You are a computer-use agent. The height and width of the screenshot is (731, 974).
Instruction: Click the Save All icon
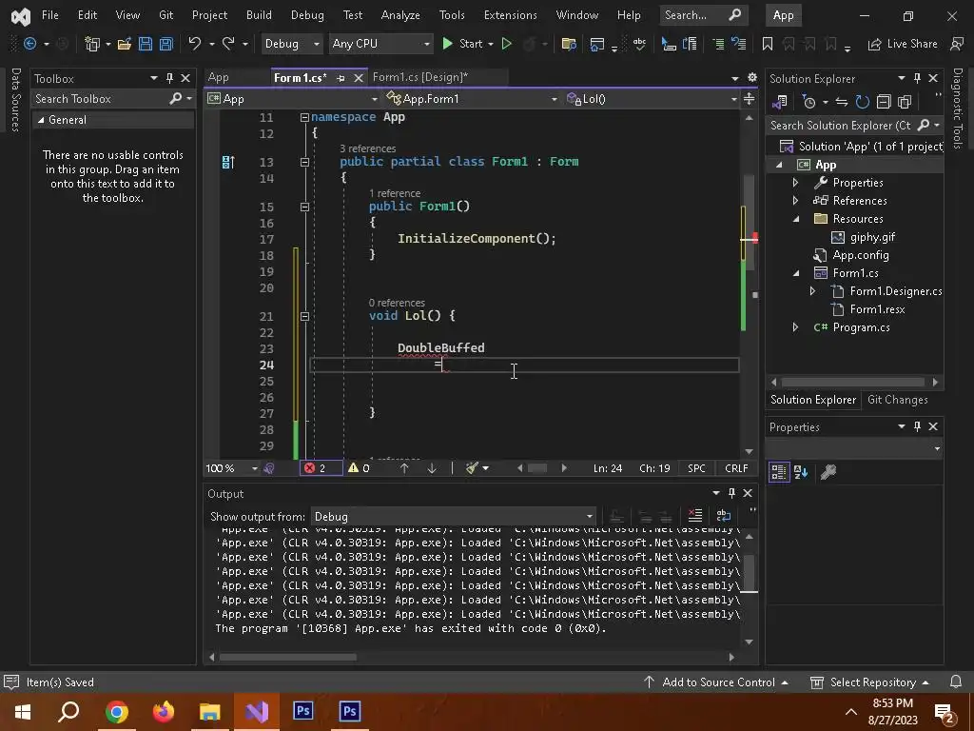click(x=166, y=44)
